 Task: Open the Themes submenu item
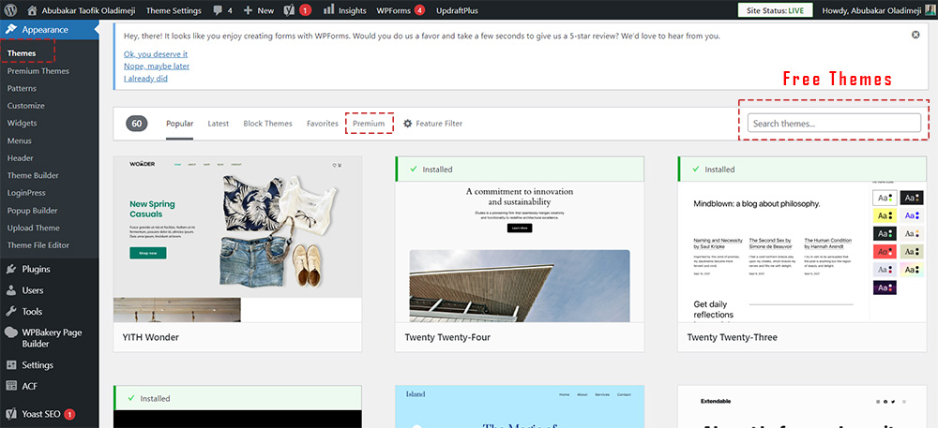[x=22, y=53]
